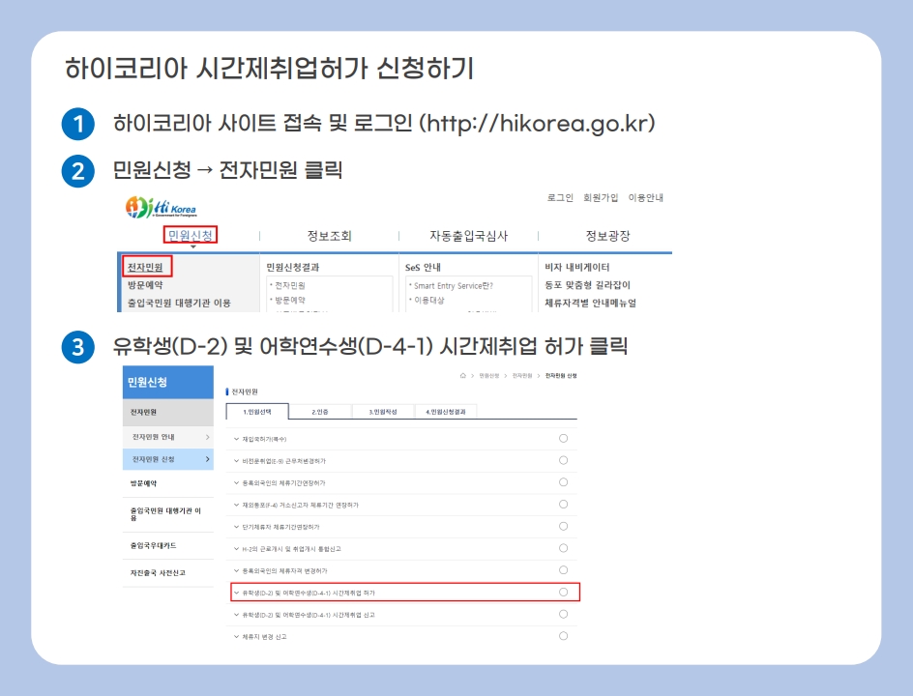Screen dimensions: 913x696
Task: Select the 등록외국인의 체류자격 변경허가 radio button
Action: point(563,569)
